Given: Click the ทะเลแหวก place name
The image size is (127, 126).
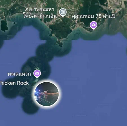Looking at the screenshot, I should pos(19,74).
